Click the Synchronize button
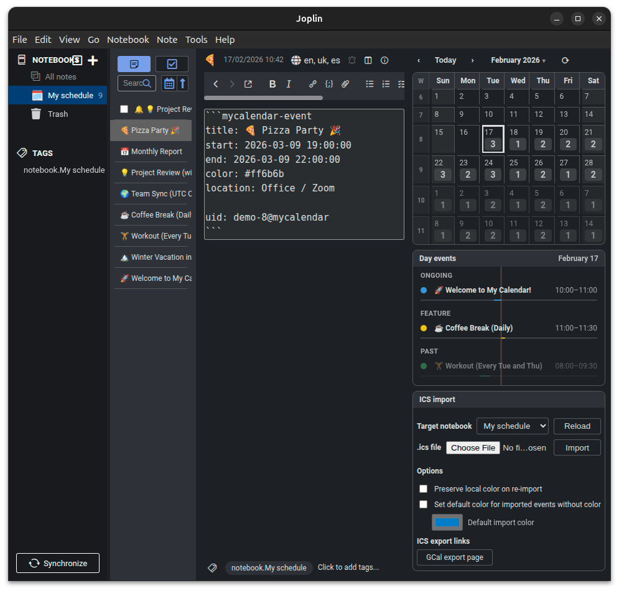Screen dimensions: 619x591 pos(58,564)
